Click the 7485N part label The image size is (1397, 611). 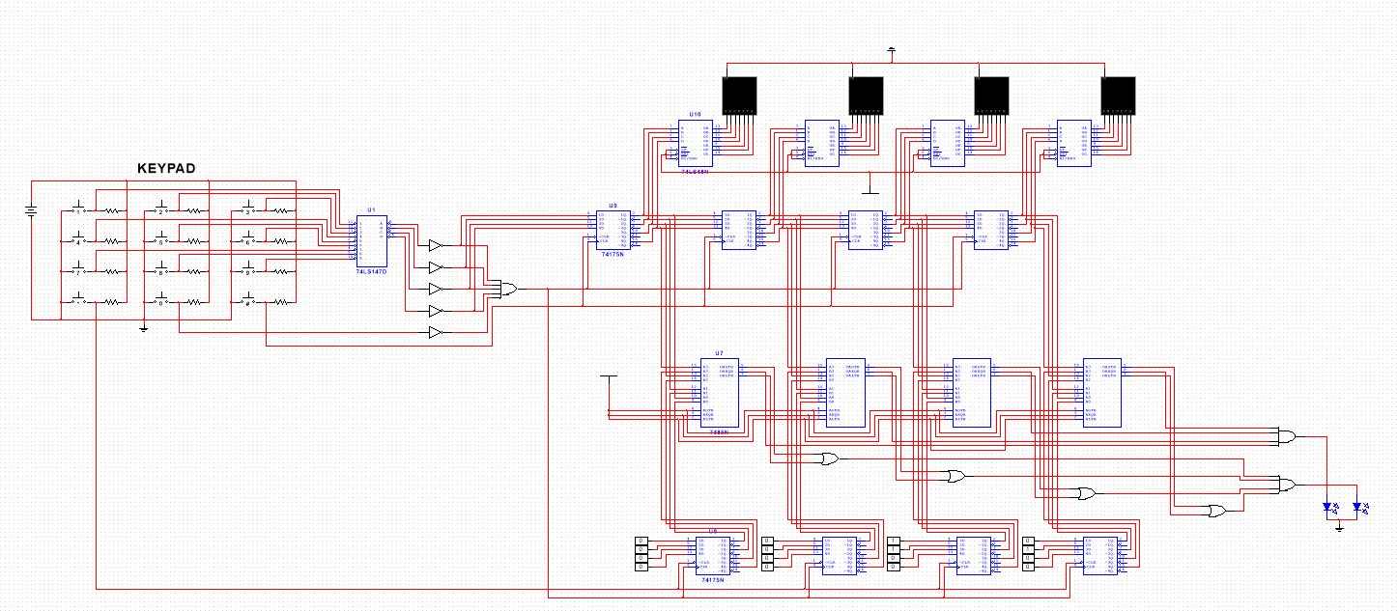[x=719, y=433]
